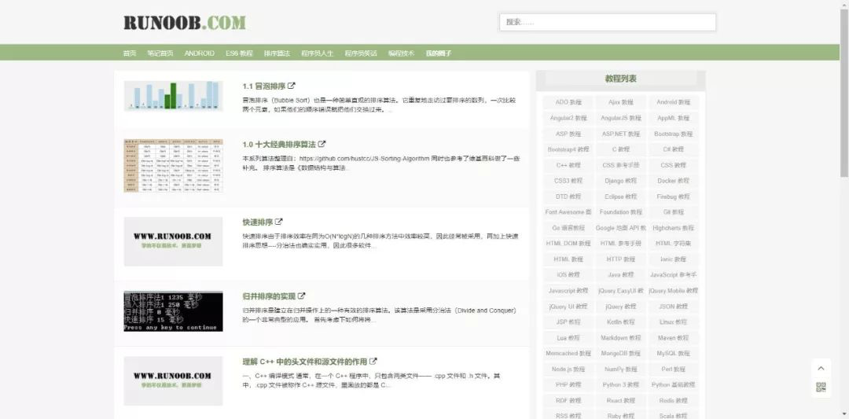Open the CSS3 教程 tutorial link
The height and width of the screenshot is (419, 849).
point(568,180)
